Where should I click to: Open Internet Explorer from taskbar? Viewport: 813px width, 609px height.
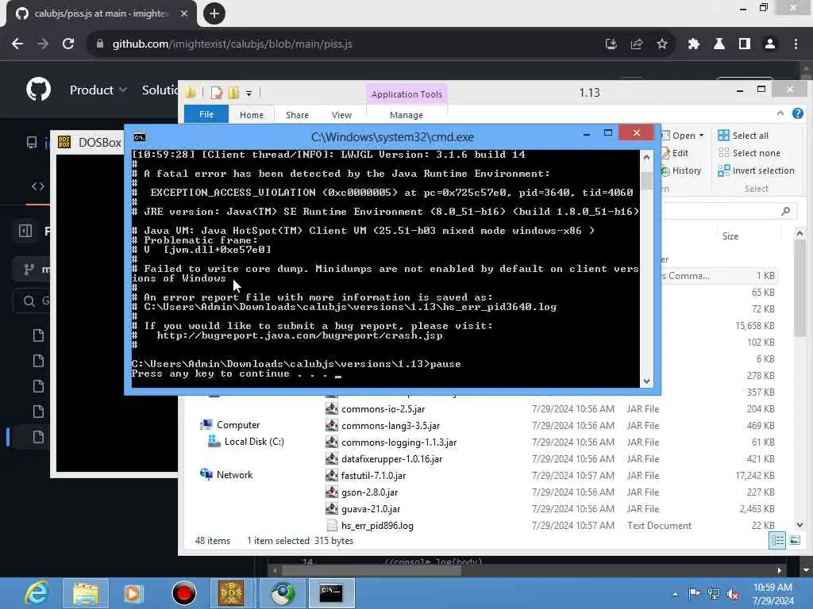37,593
